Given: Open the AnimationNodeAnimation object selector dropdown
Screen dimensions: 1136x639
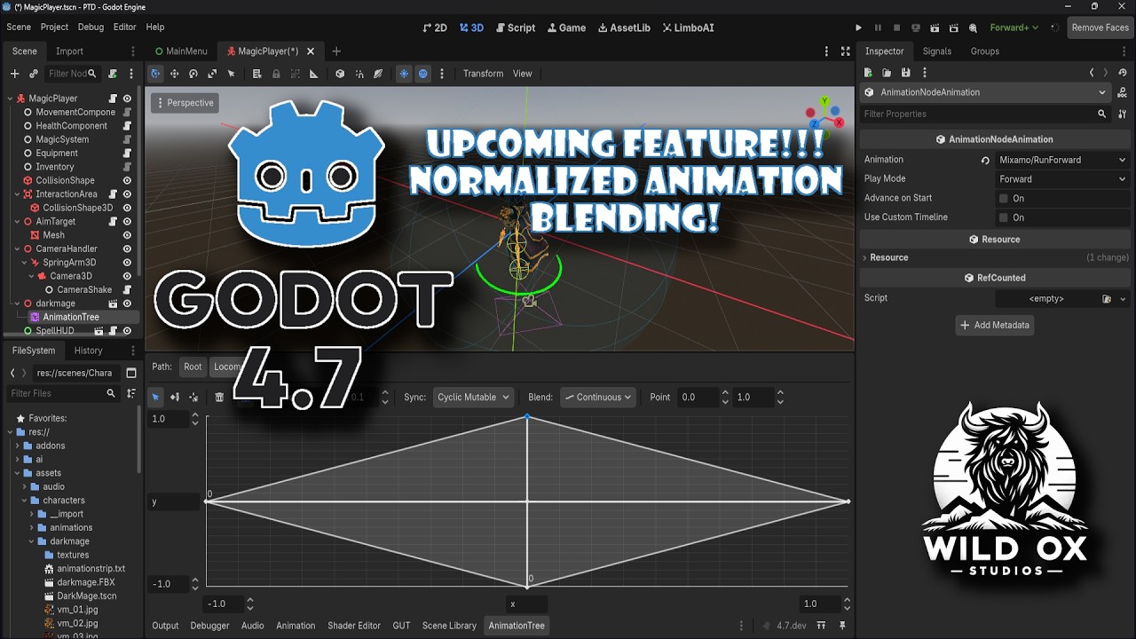Looking at the screenshot, I should point(985,92).
